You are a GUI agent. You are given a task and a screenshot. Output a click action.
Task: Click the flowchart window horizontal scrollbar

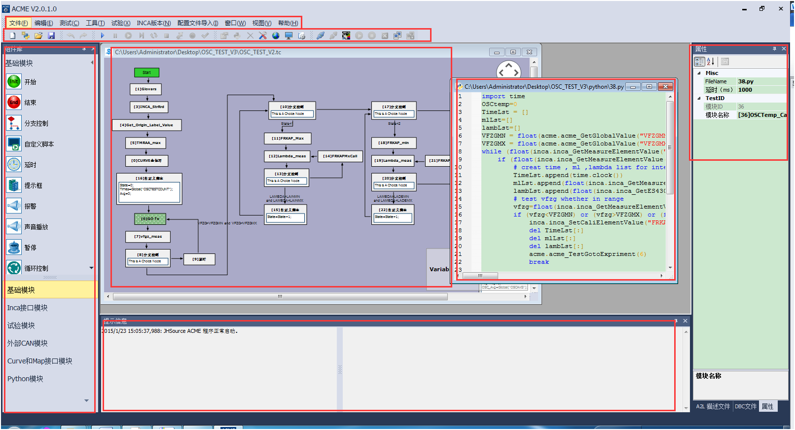280,297
